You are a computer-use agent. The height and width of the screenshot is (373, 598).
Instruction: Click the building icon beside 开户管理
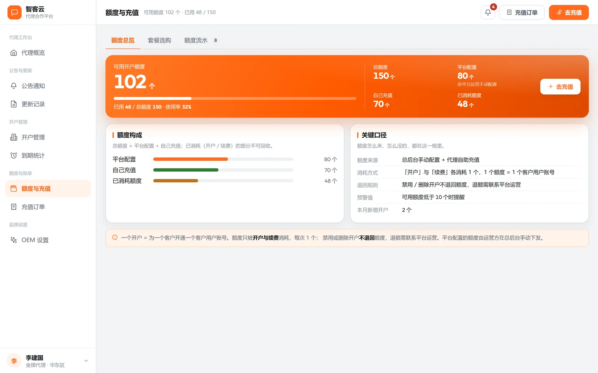click(14, 137)
